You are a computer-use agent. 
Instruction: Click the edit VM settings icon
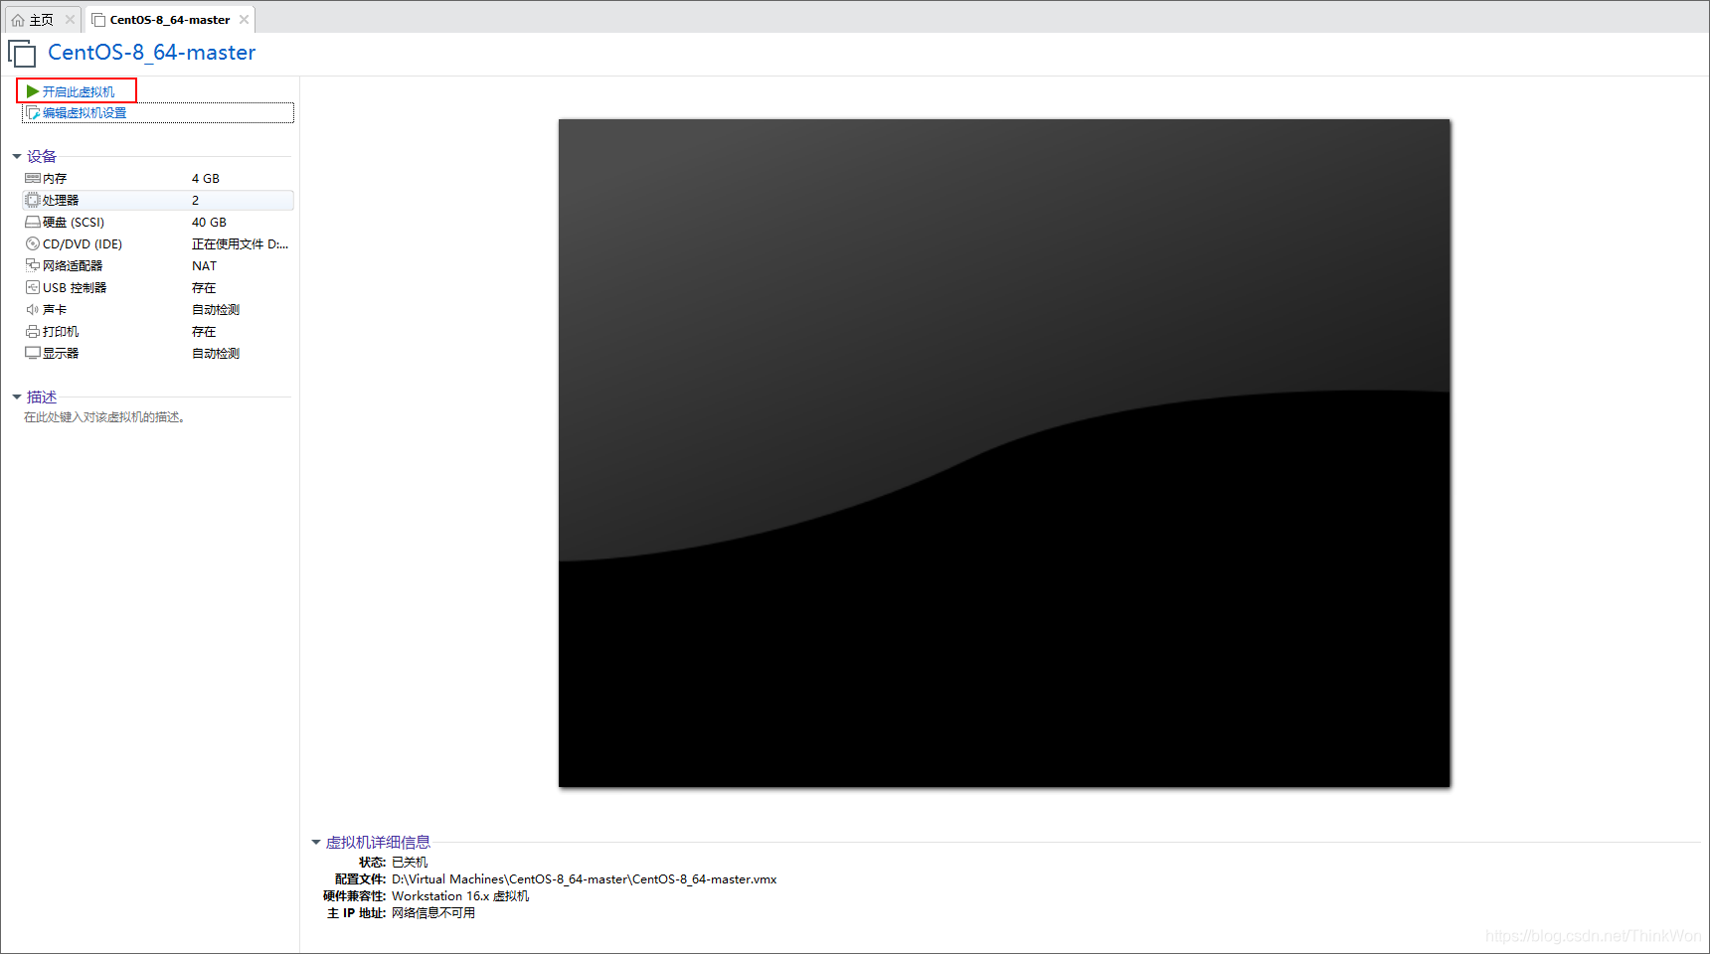pyautogui.click(x=33, y=113)
